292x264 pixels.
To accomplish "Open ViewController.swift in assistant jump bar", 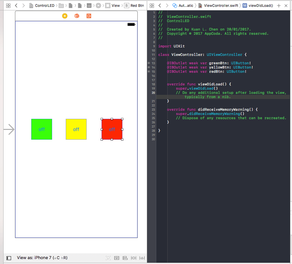I will [x=218, y=6].
